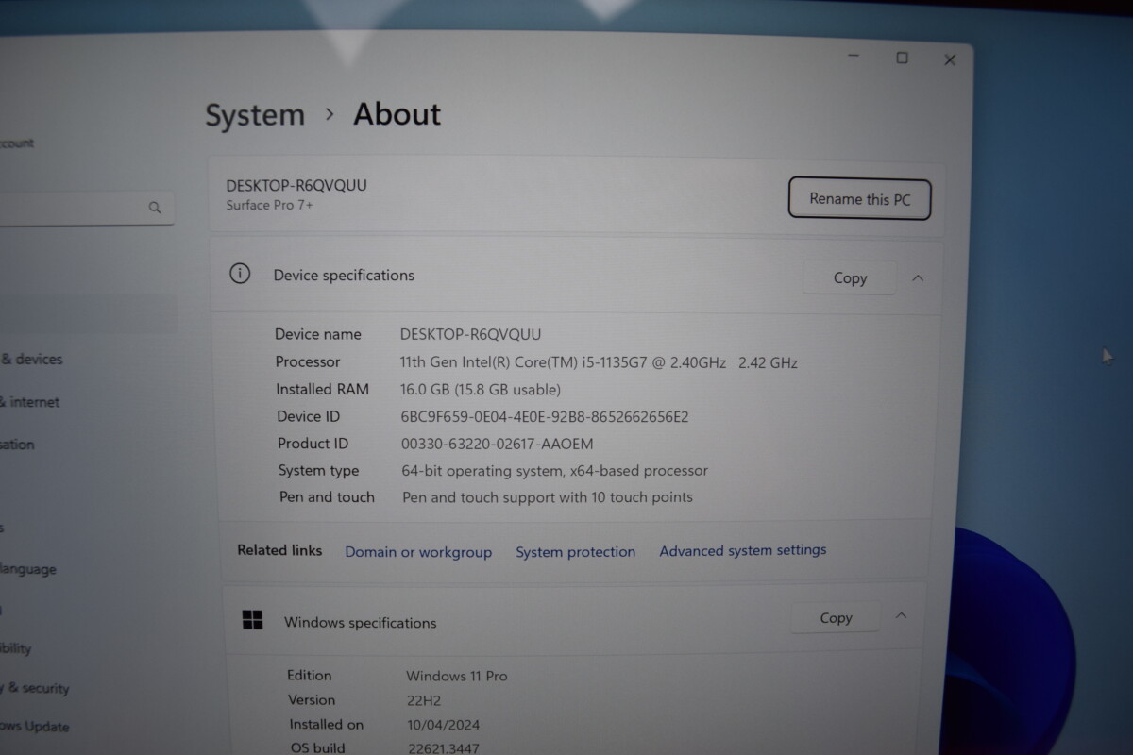
Task: Open the Time & language sidebar item
Action: pos(28,569)
